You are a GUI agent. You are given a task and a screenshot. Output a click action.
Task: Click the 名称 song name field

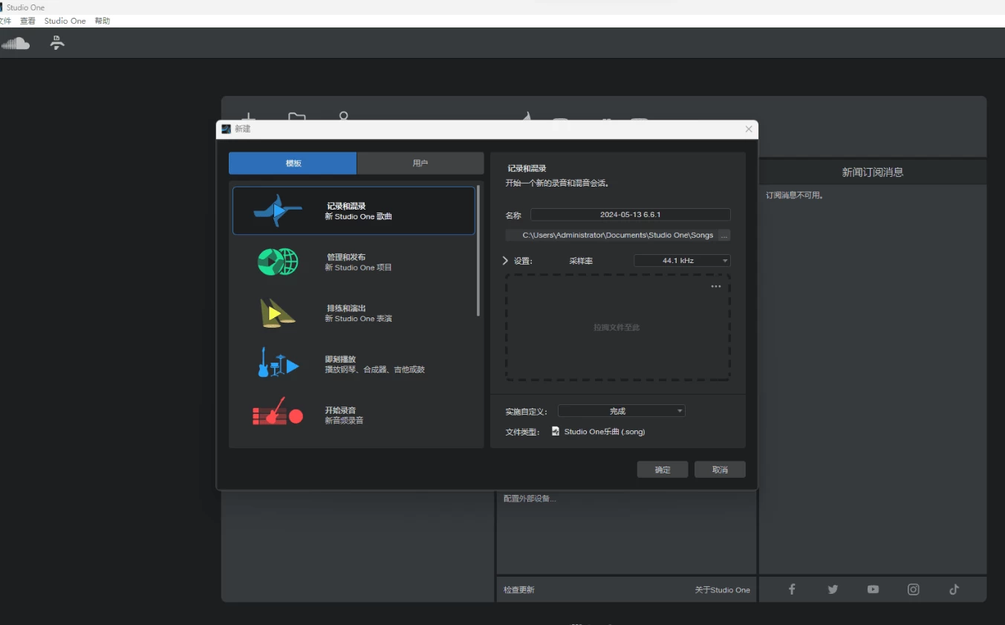click(630, 215)
